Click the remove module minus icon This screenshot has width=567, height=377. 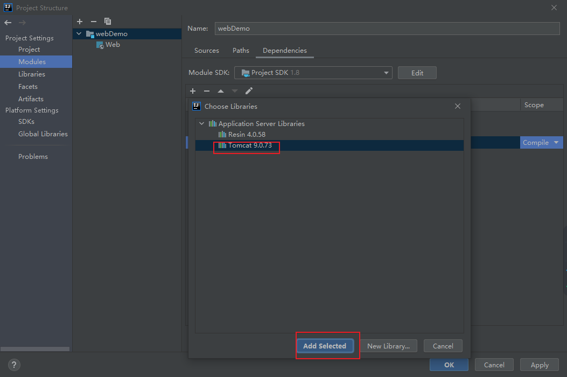coord(94,22)
